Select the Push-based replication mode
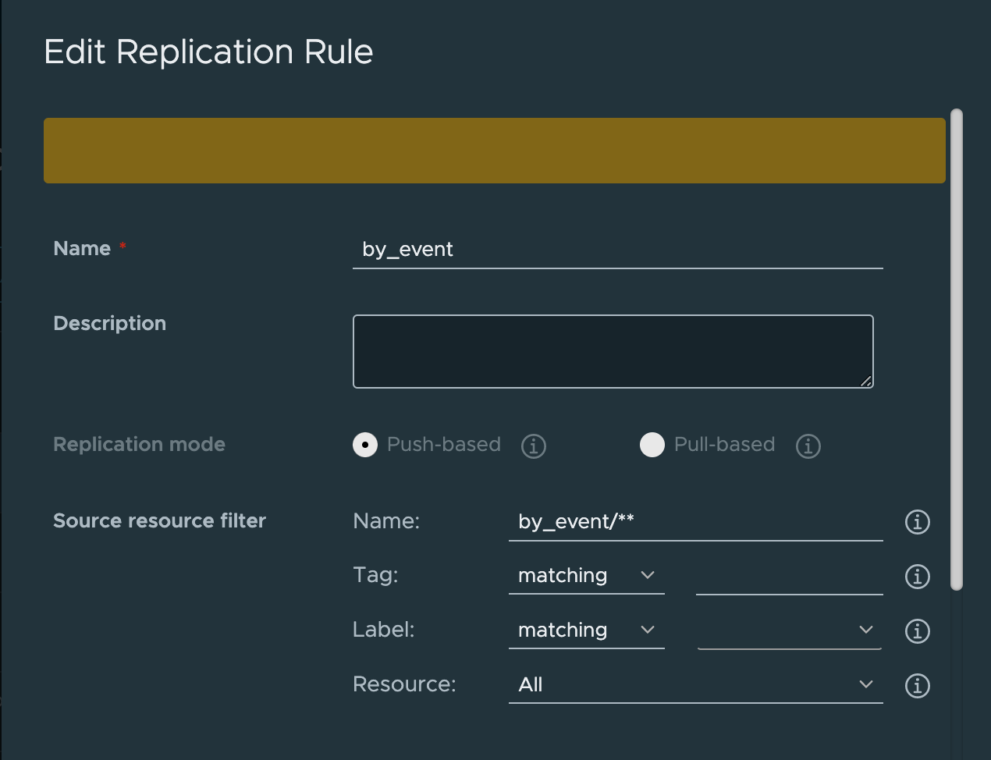Screen dimensions: 991x760 364,445
